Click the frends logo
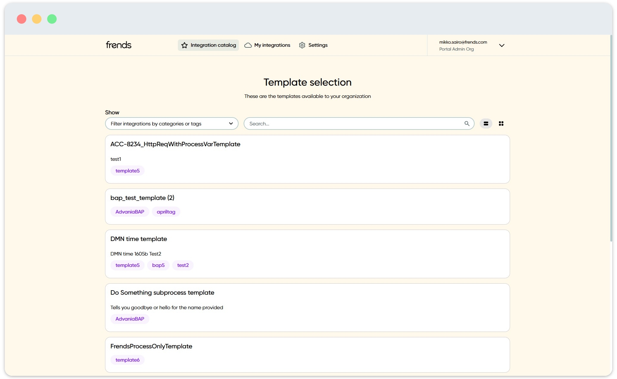 (x=118, y=45)
